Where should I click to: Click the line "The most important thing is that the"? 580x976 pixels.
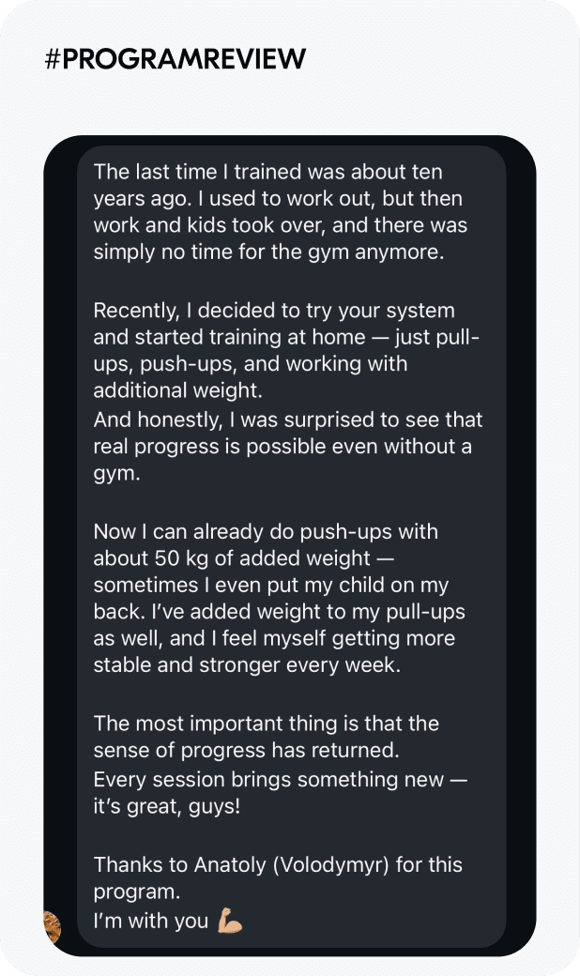266,724
